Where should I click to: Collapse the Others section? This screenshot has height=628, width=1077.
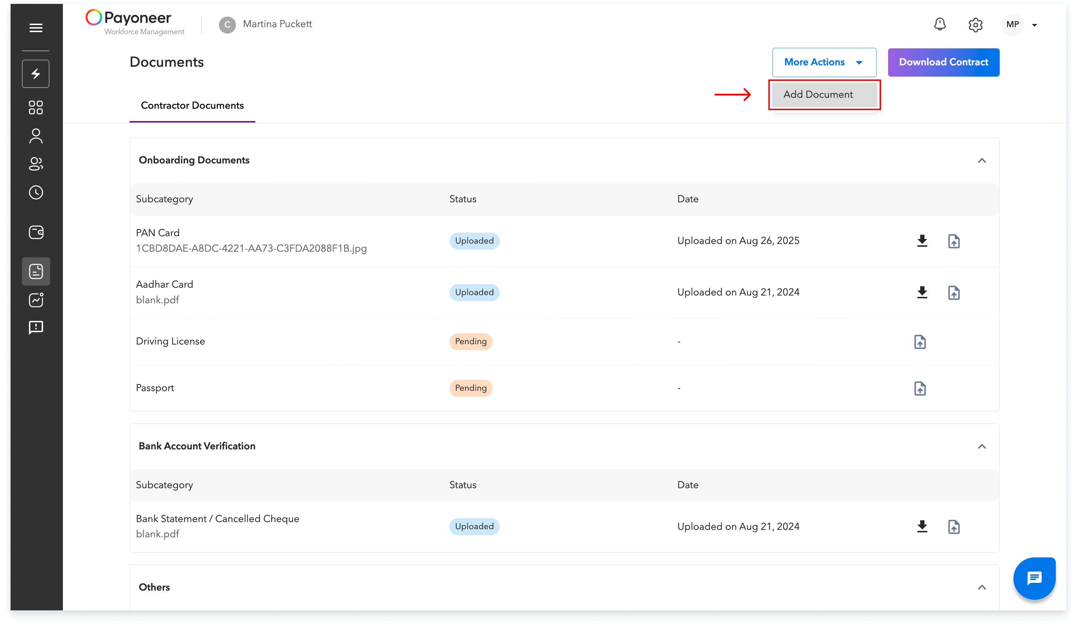click(x=982, y=587)
